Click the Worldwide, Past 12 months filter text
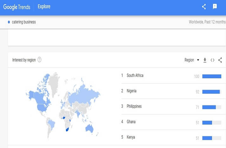This screenshot has height=148, width=226. pos(207,22)
